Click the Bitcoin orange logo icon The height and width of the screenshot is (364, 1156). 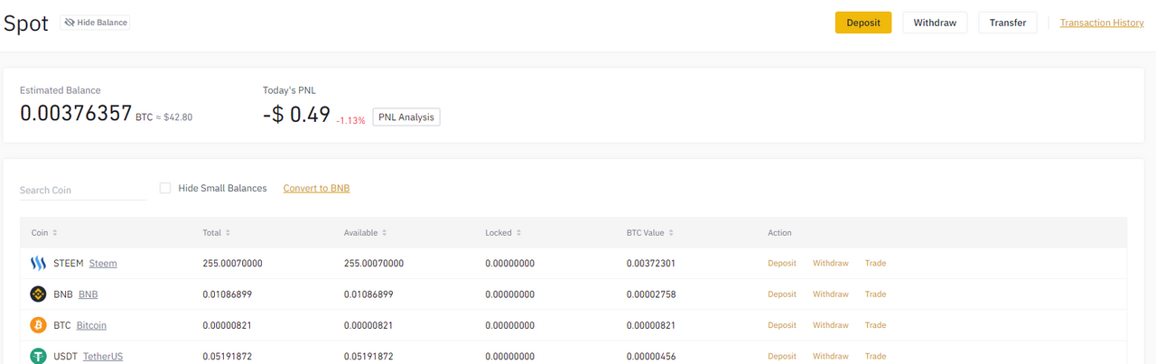pos(38,325)
